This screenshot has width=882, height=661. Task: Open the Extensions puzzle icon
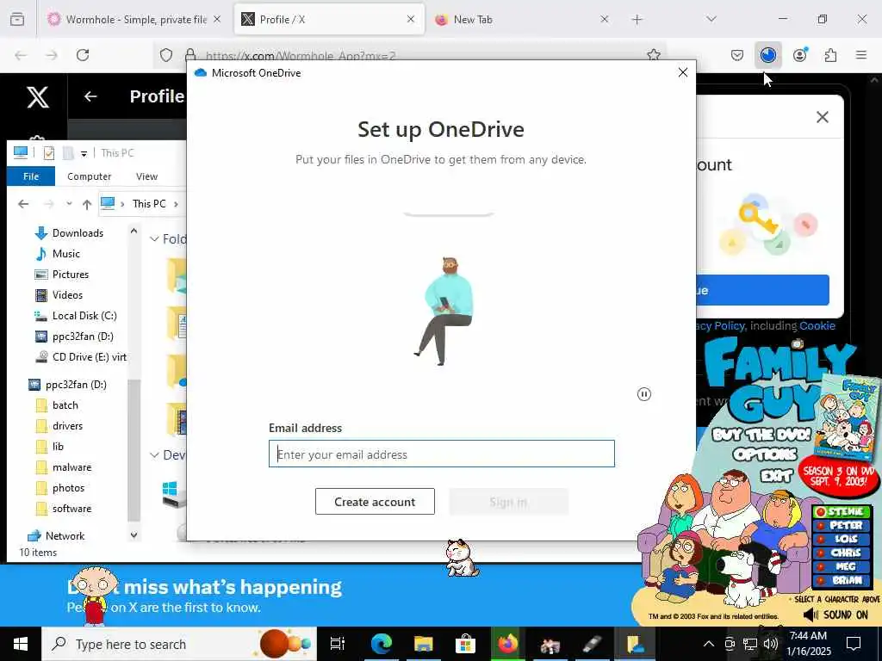pyautogui.click(x=830, y=55)
